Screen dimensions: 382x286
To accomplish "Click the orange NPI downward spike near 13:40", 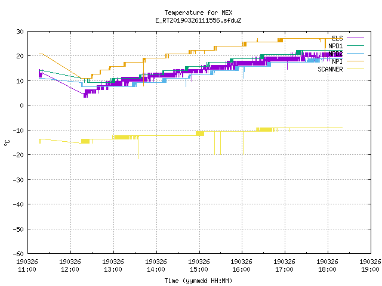I will tap(143, 73).
